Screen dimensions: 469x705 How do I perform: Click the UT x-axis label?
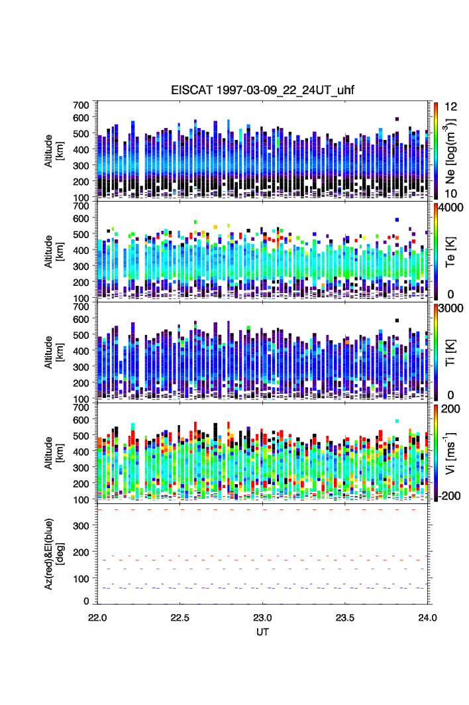[x=262, y=632]
